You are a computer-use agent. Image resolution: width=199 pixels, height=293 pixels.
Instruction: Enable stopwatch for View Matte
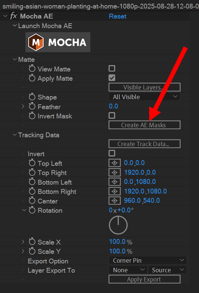click(32, 68)
